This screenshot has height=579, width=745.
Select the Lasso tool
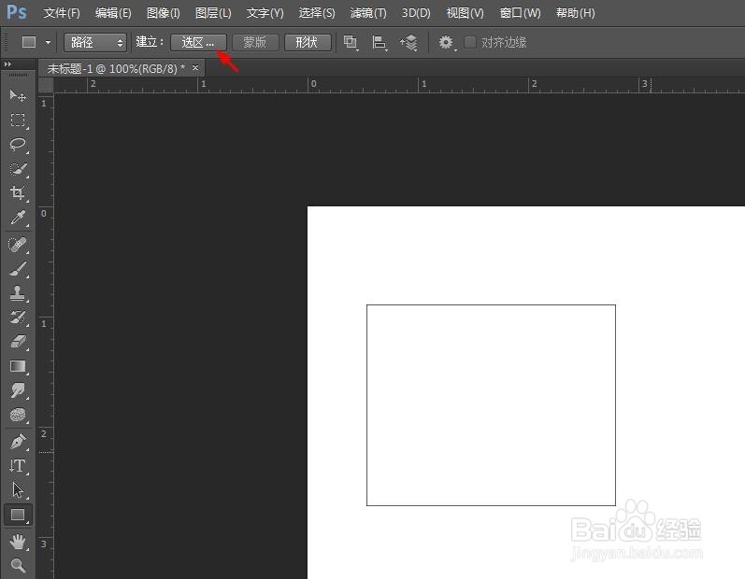tap(18, 144)
